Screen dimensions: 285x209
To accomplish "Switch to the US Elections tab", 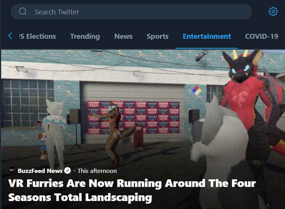I will pyautogui.click(x=38, y=36).
